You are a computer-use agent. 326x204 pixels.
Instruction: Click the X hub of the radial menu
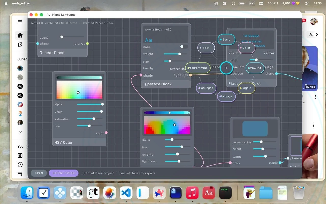click(226, 68)
